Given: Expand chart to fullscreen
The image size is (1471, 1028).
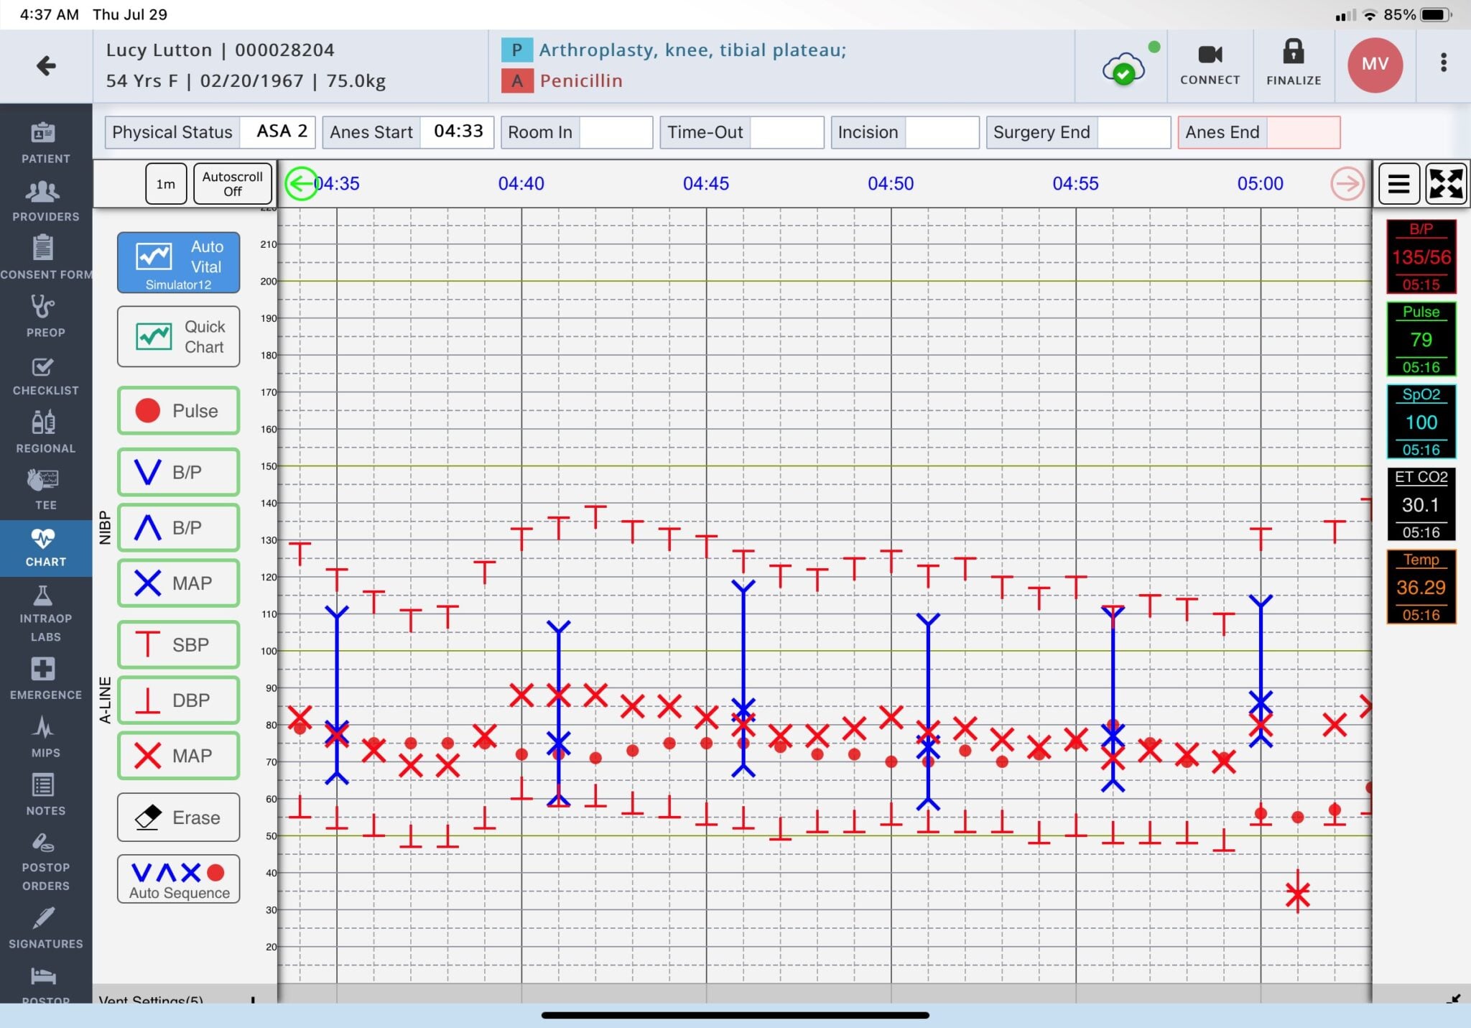Looking at the screenshot, I should point(1446,184).
